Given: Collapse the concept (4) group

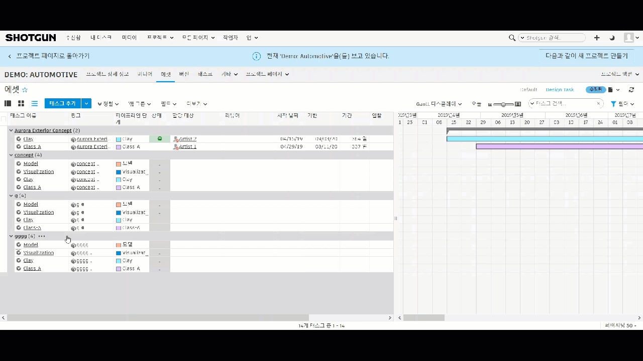Looking at the screenshot, I should pos(11,155).
